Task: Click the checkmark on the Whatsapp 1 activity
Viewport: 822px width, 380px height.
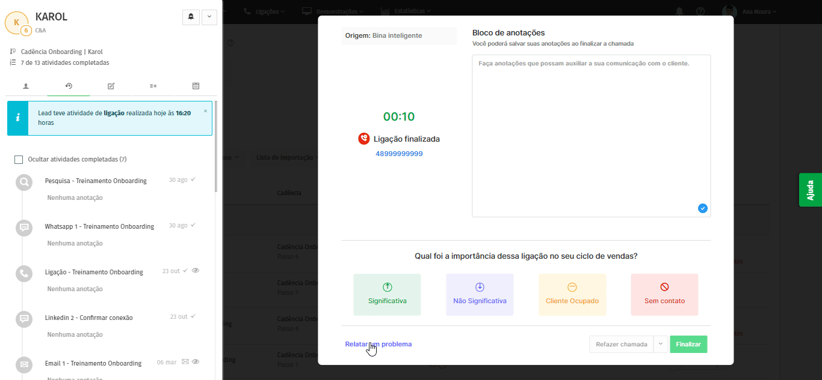Action: tap(193, 225)
